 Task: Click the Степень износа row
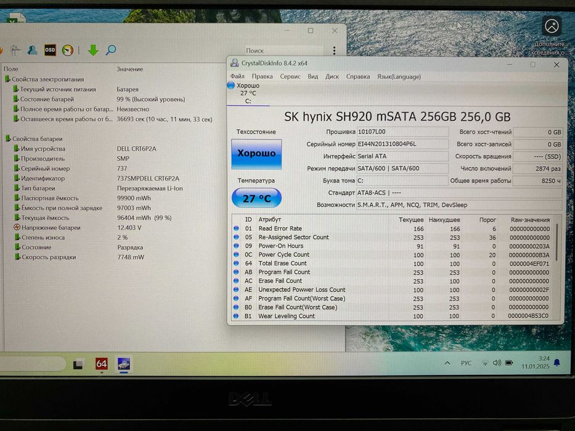[x=71, y=238]
